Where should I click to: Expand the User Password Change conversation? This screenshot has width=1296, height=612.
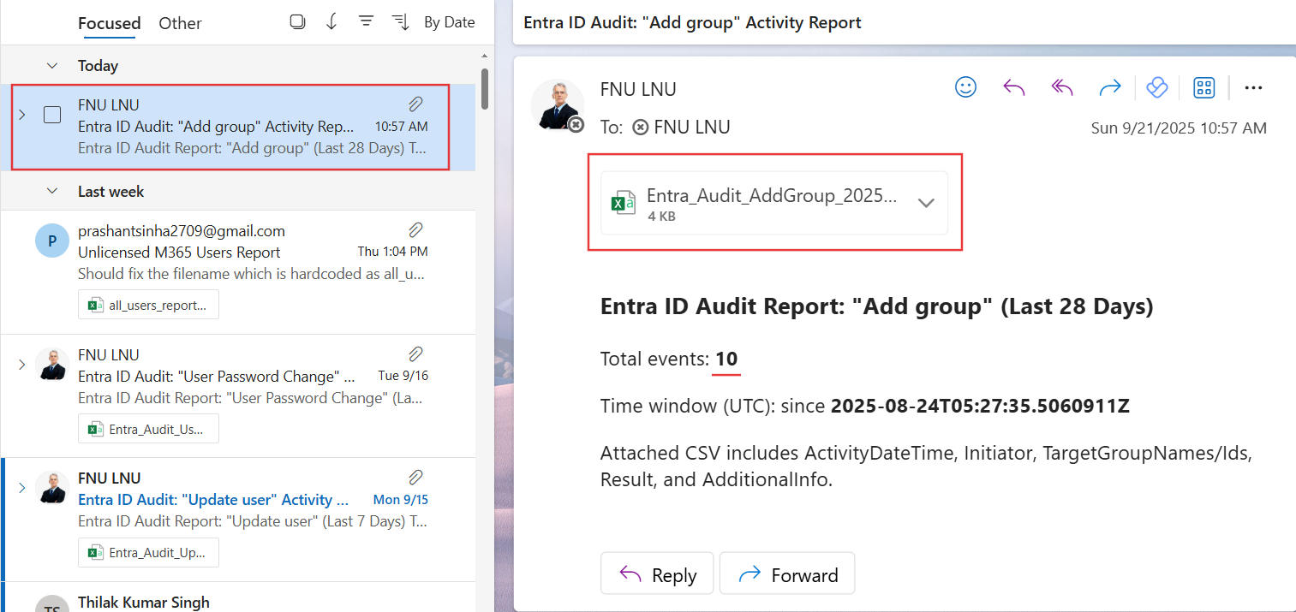pos(22,365)
